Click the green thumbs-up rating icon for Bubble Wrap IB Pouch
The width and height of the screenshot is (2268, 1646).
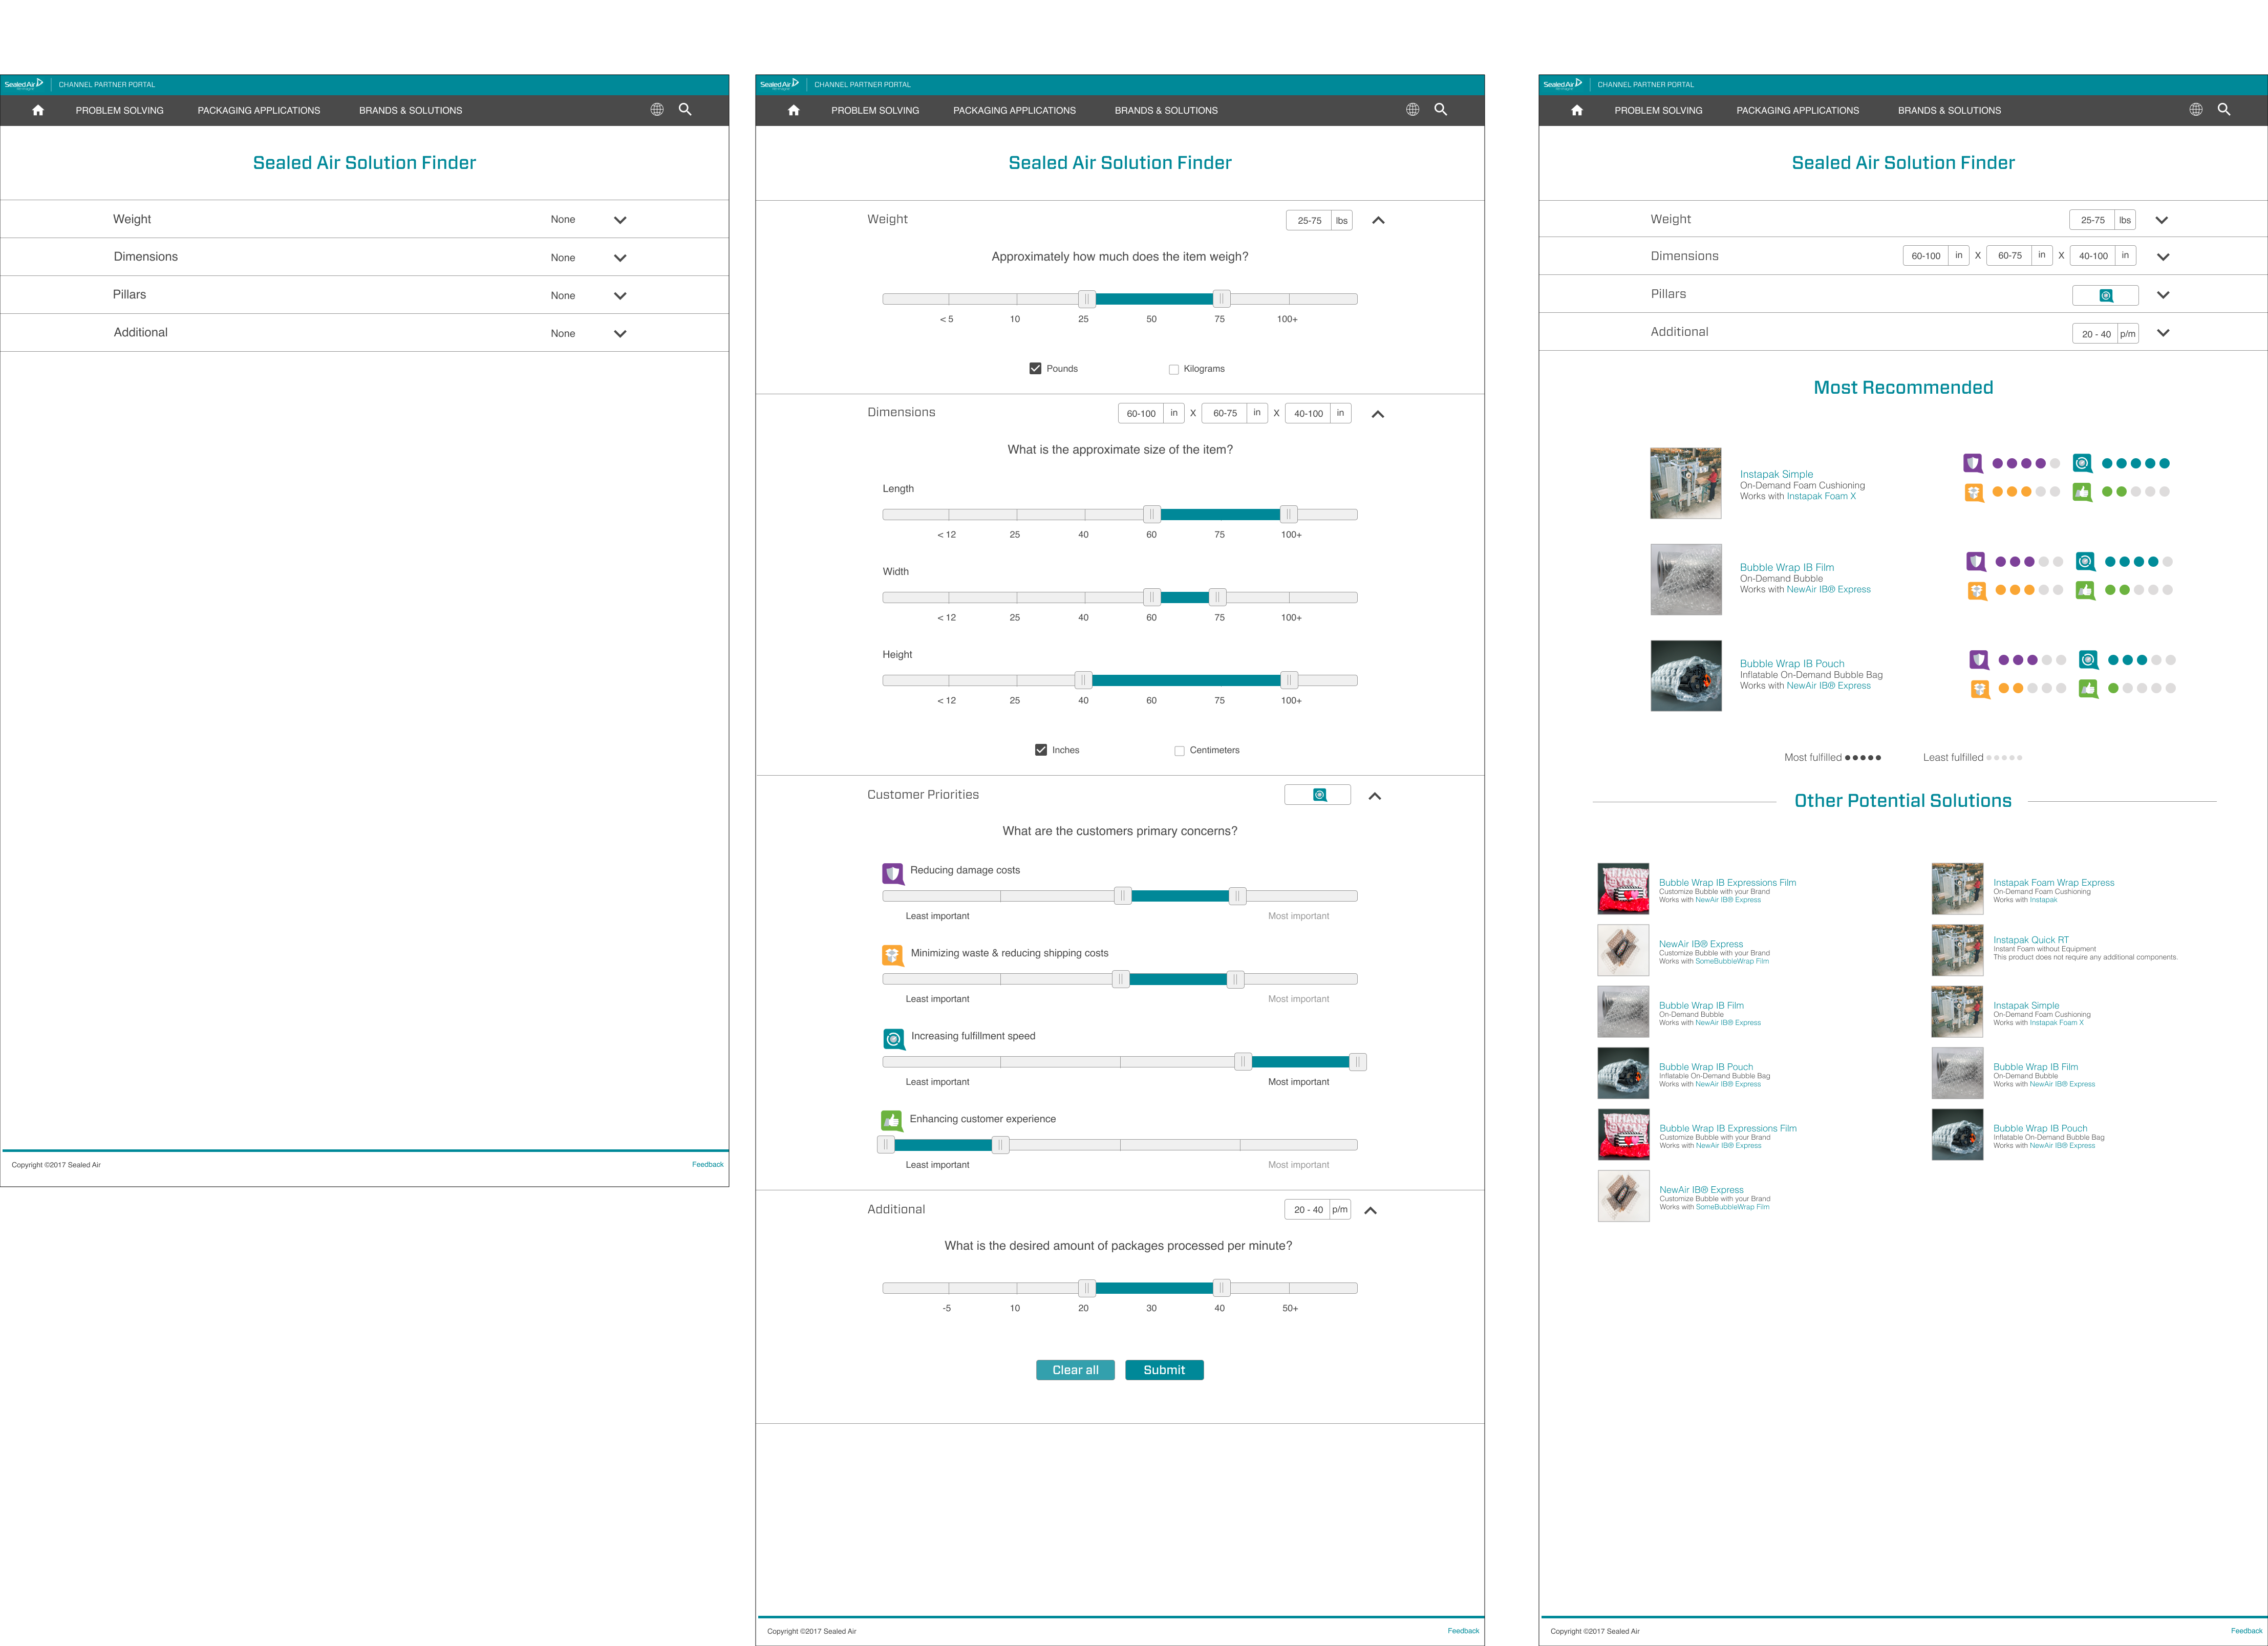click(x=2088, y=688)
